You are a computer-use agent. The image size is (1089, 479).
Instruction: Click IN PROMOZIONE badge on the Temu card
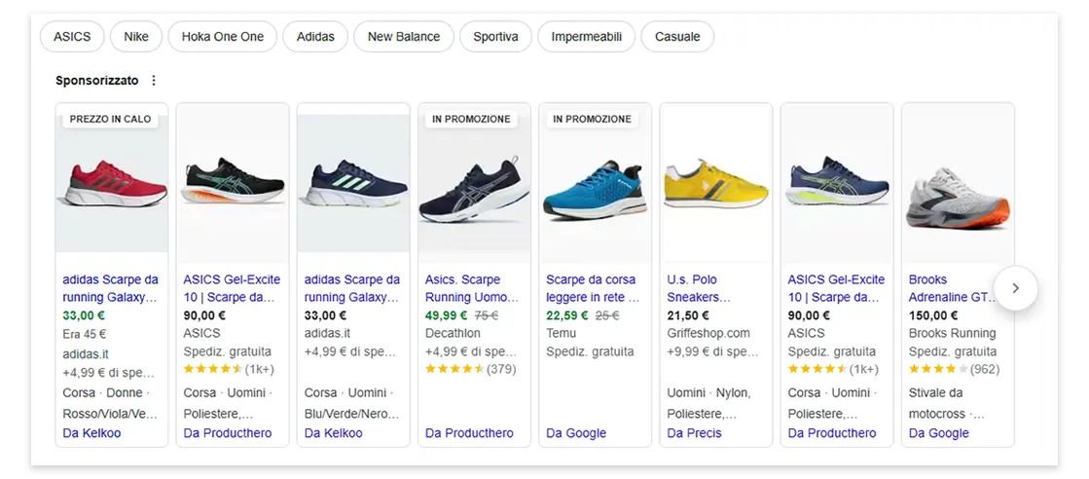pyautogui.click(x=593, y=120)
